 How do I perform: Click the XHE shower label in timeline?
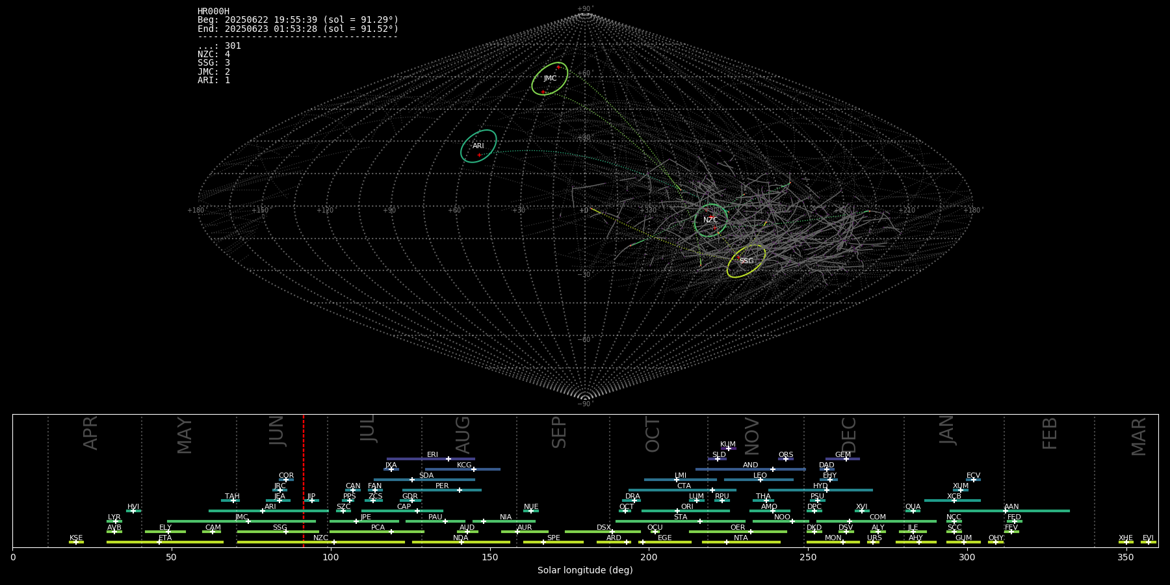(x=1126, y=538)
